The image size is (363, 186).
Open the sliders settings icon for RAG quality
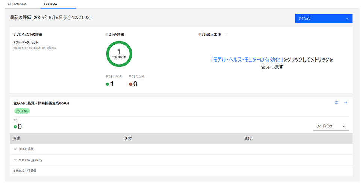[337, 102]
